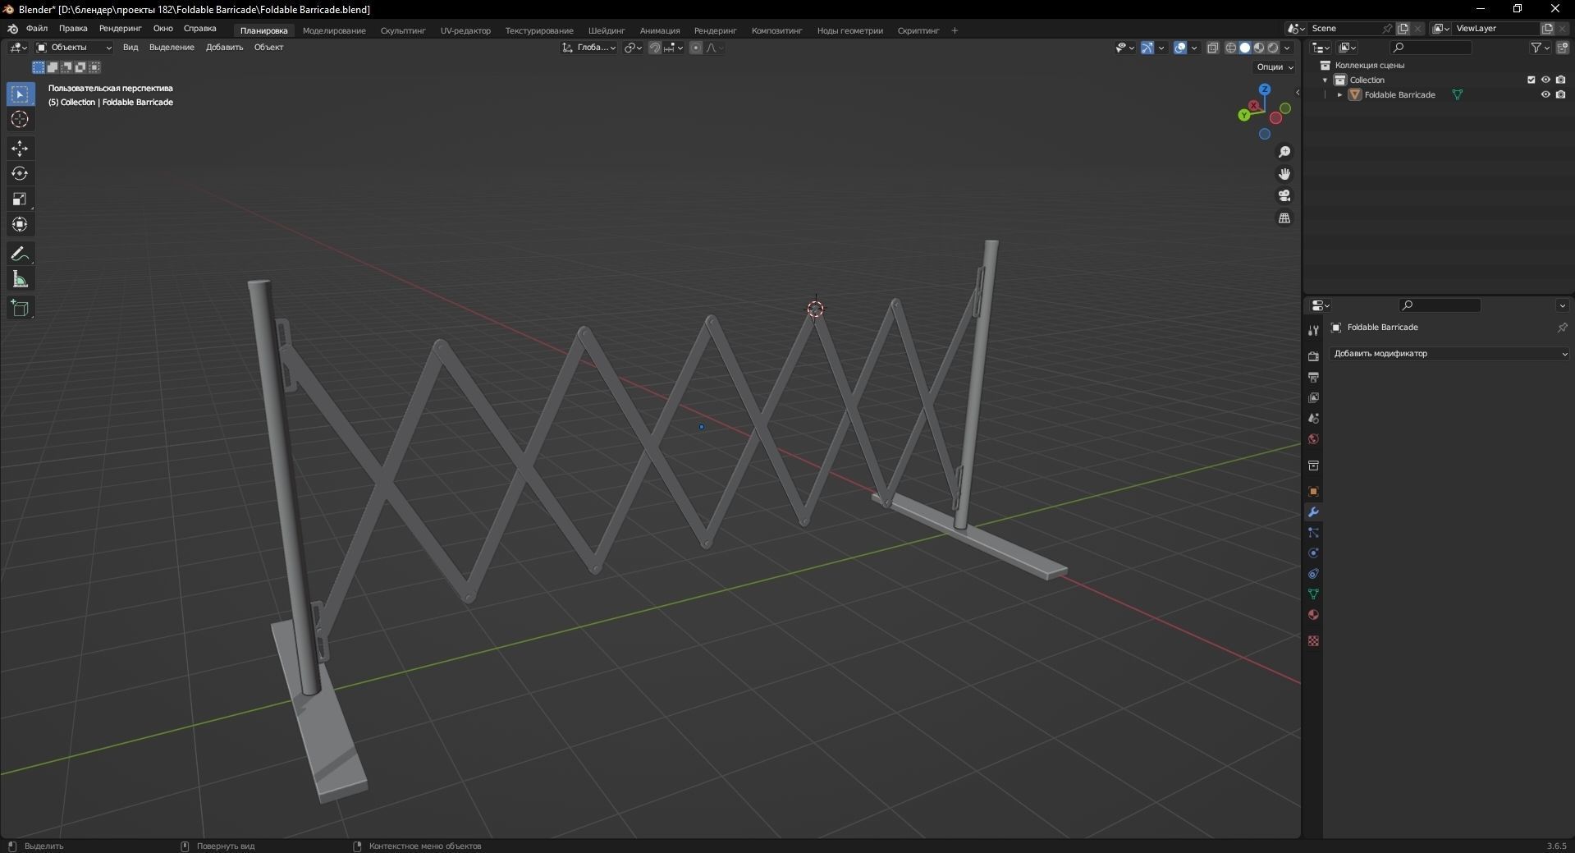The image size is (1575, 853).
Task: Create new collection button in outliner header
Action: 1562,48
